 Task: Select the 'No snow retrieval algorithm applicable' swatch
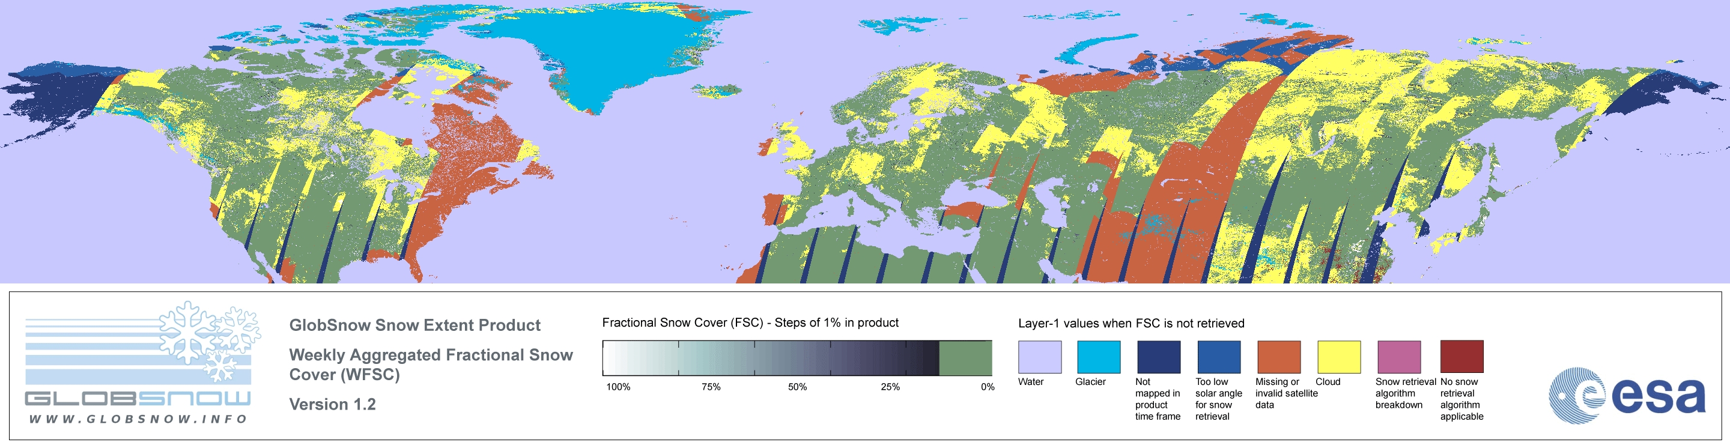point(1462,357)
